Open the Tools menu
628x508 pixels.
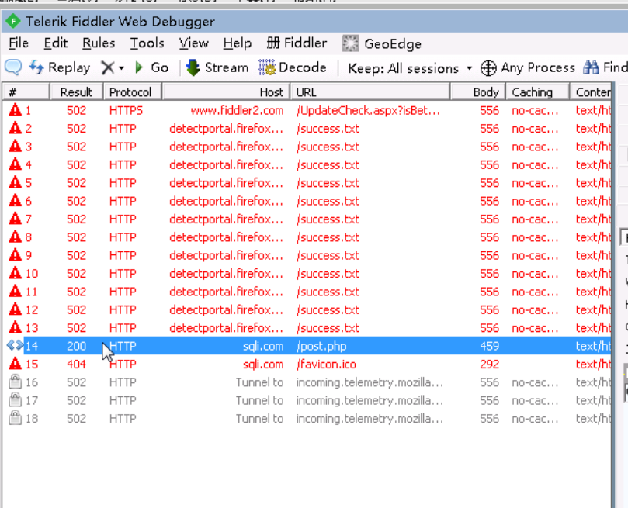coord(147,43)
